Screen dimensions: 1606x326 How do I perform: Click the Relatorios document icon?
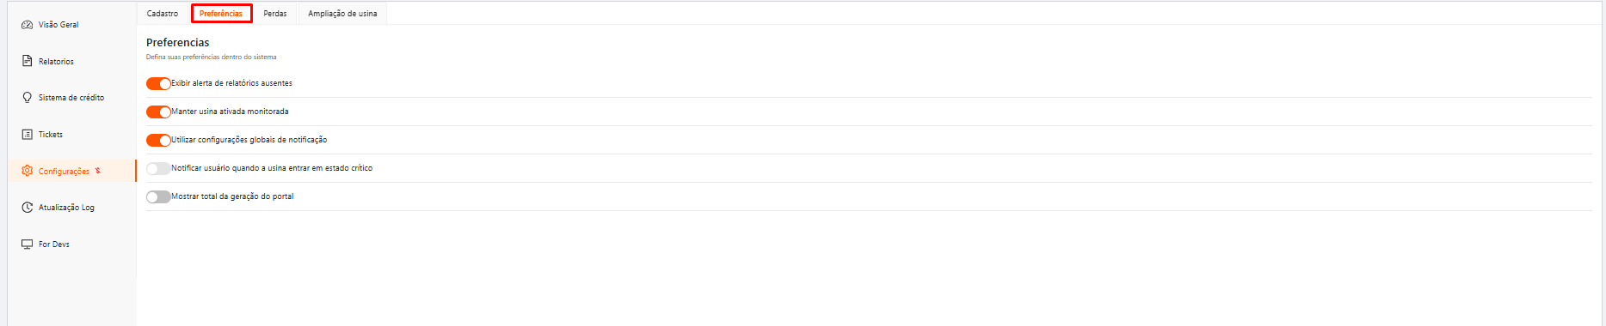click(27, 61)
